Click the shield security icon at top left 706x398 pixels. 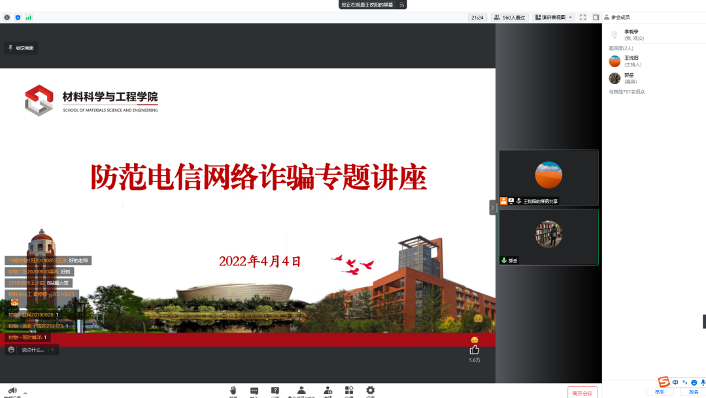click(x=18, y=18)
